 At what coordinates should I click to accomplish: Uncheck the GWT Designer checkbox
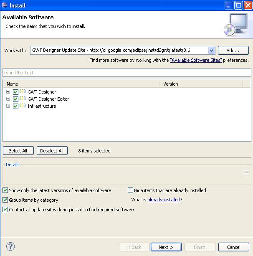point(15,92)
